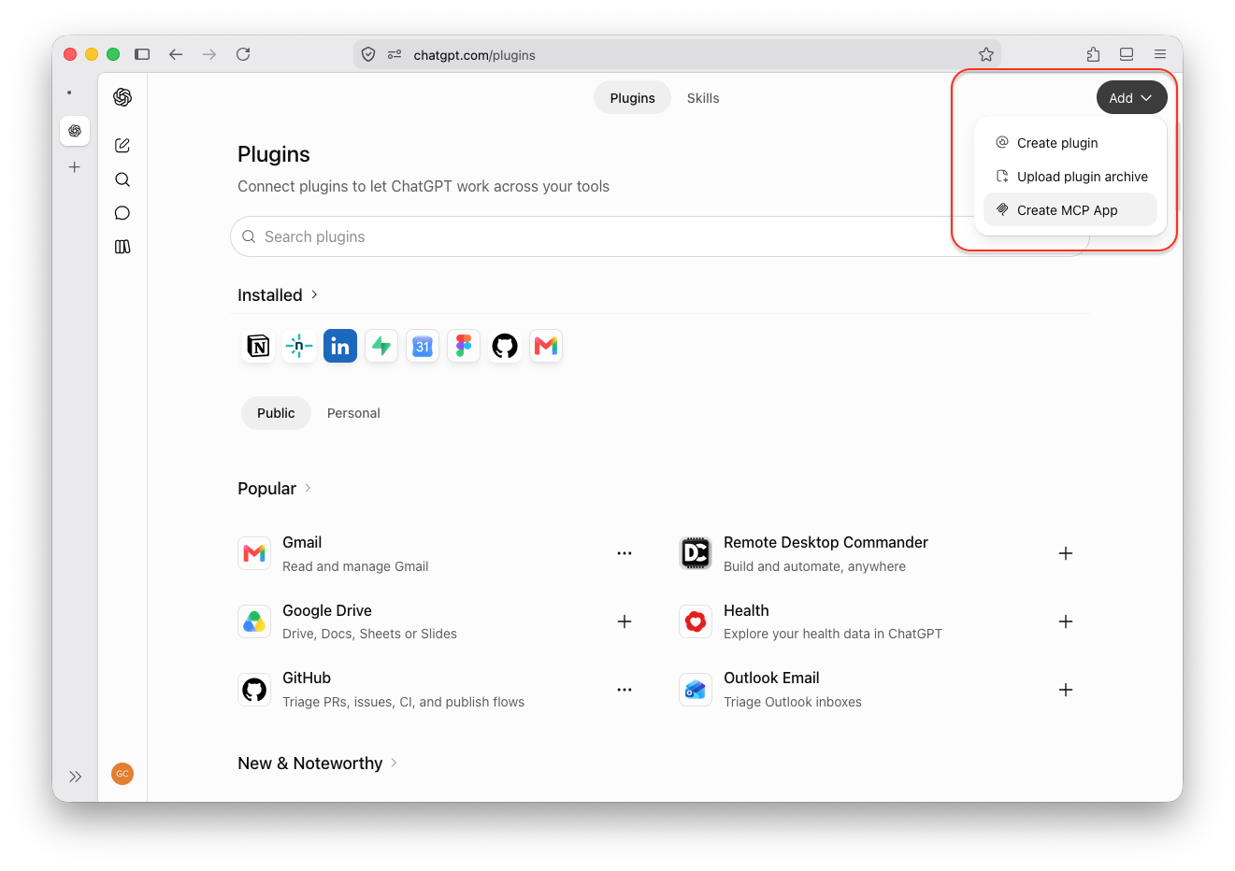The height and width of the screenshot is (871, 1235).
Task: Start a new chat with compose icon
Action: point(122,146)
